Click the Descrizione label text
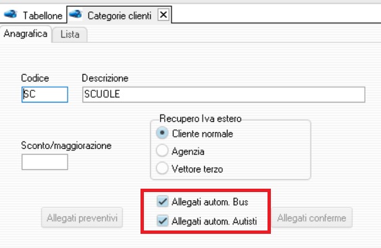This screenshot has width=381, height=248. pos(105,78)
